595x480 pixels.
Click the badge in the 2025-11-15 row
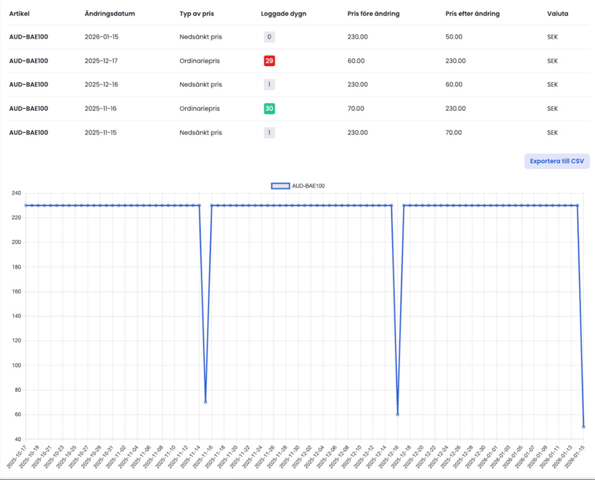tap(270, 133)
